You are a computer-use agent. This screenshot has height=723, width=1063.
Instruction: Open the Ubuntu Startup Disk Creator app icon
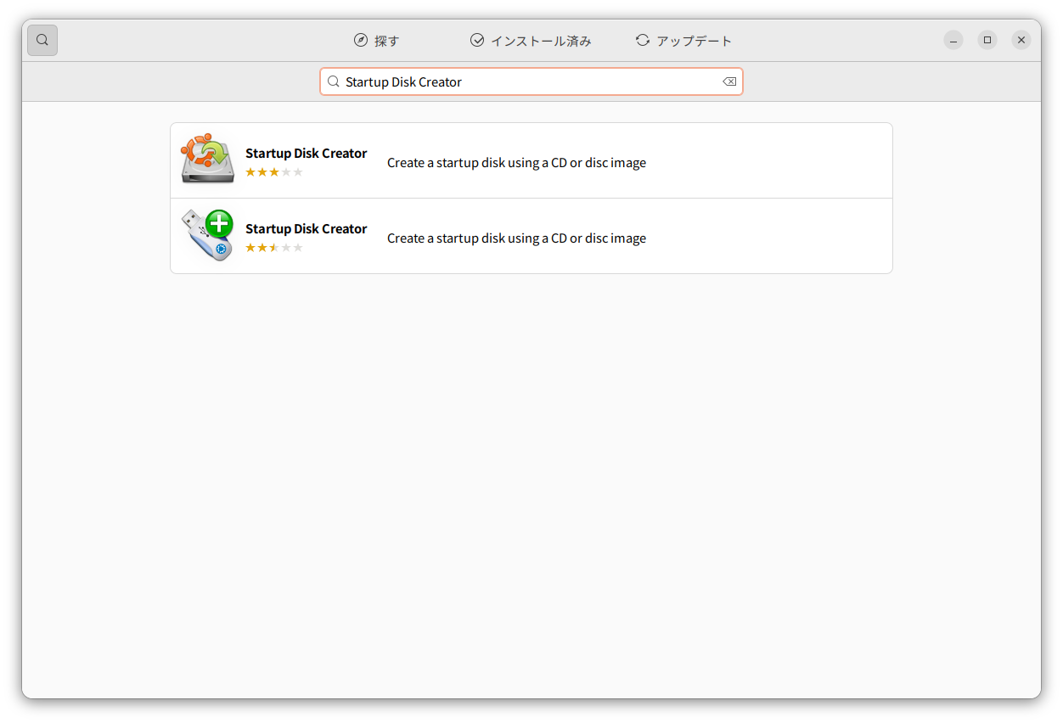[x=206, y=159]
